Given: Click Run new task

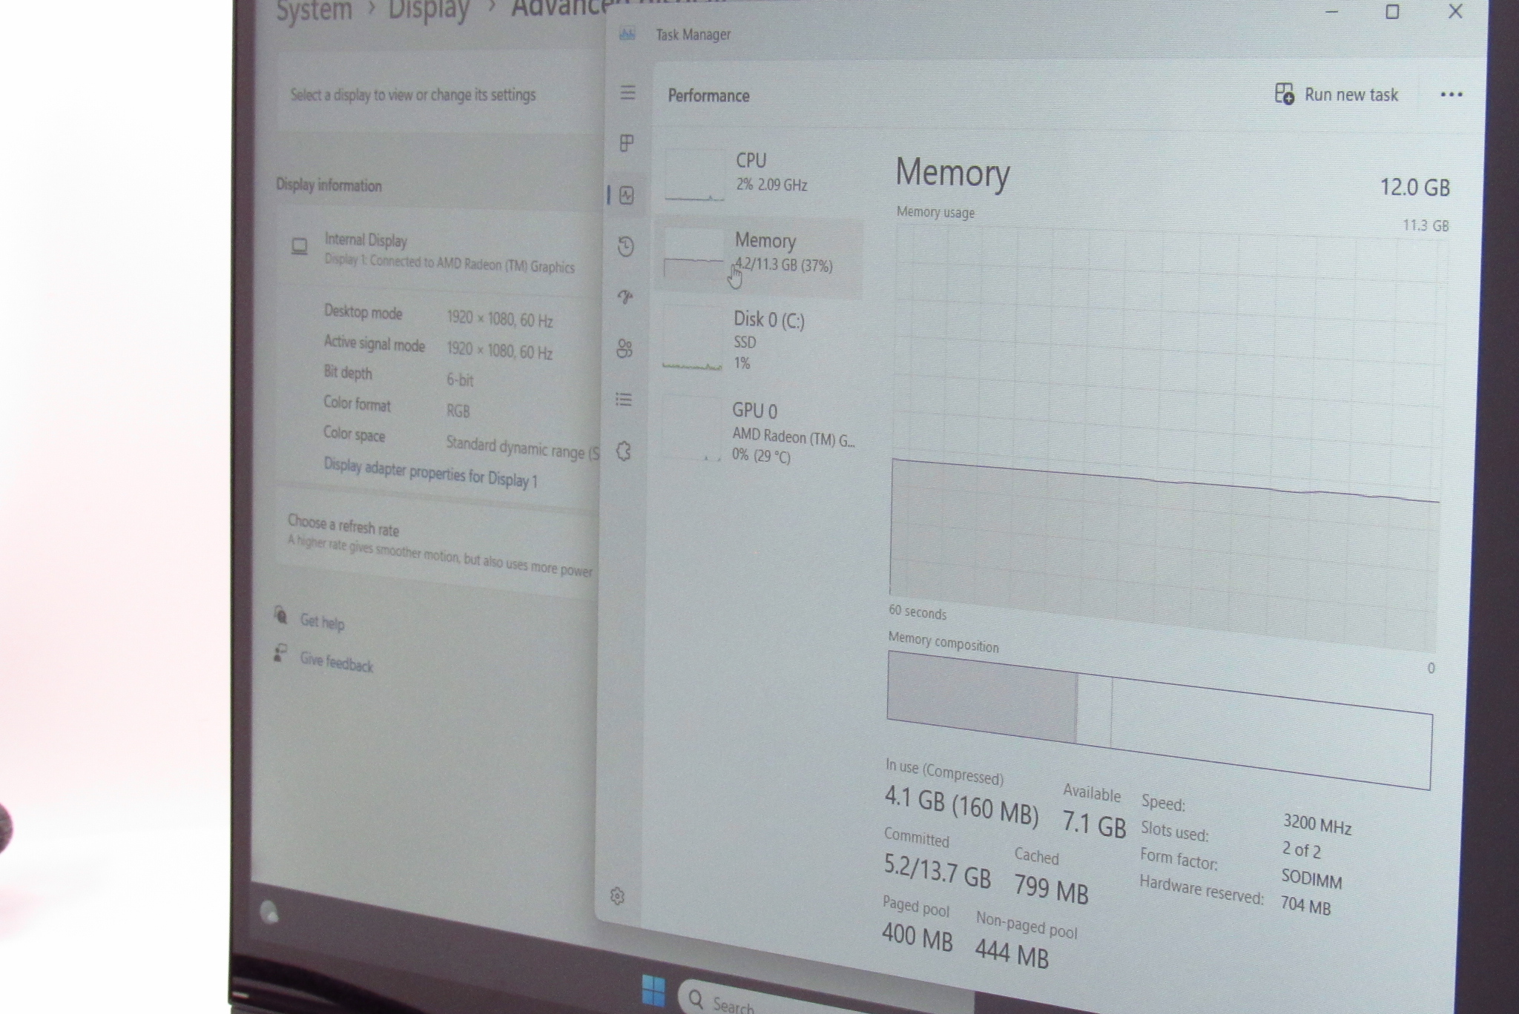Looking at the screenshot, I should [x=1337, y=94].
